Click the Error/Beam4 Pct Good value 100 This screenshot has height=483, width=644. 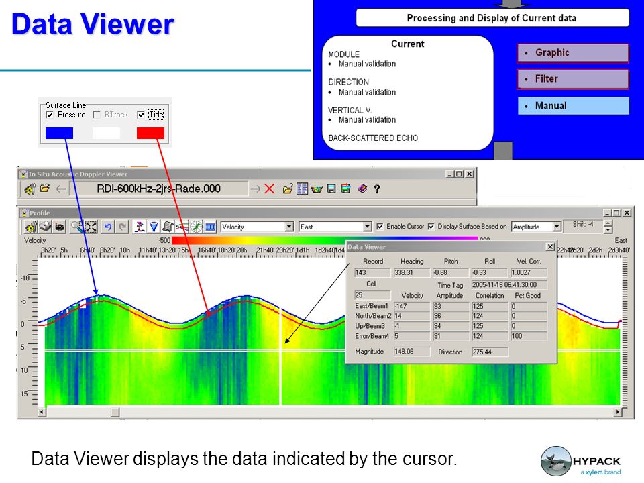point(529,336)
